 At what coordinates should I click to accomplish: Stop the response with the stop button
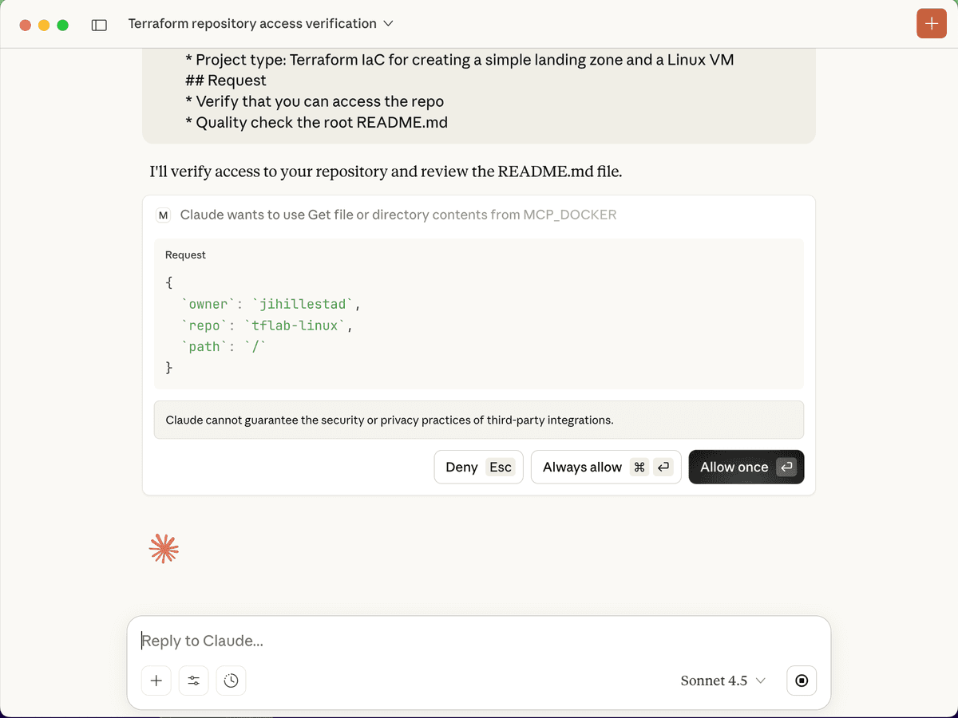pos(802,681)
